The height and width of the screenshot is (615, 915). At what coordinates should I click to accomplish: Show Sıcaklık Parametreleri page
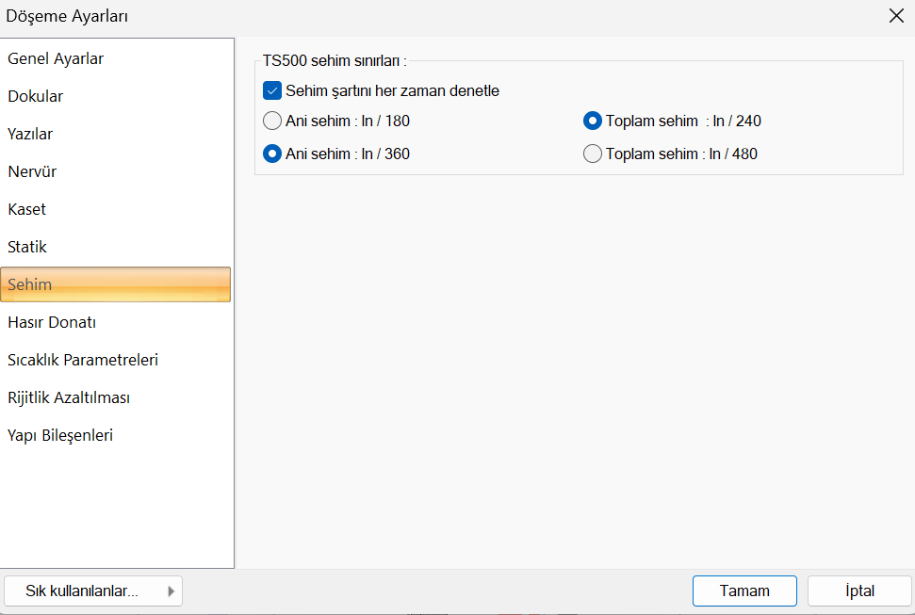tap(83, 360)
